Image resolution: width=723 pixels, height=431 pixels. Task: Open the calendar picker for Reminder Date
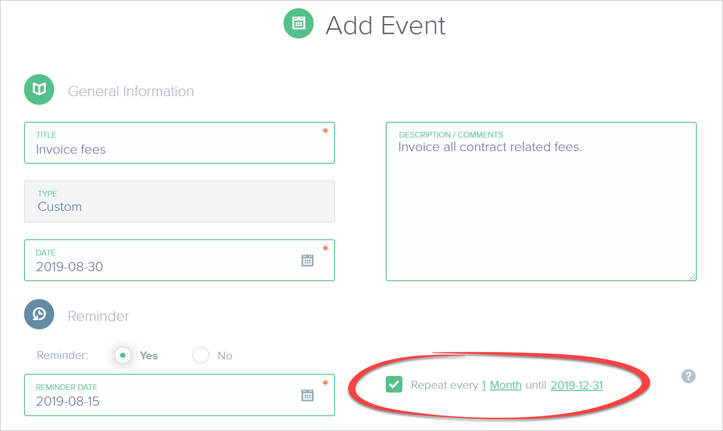pos(308,395)
